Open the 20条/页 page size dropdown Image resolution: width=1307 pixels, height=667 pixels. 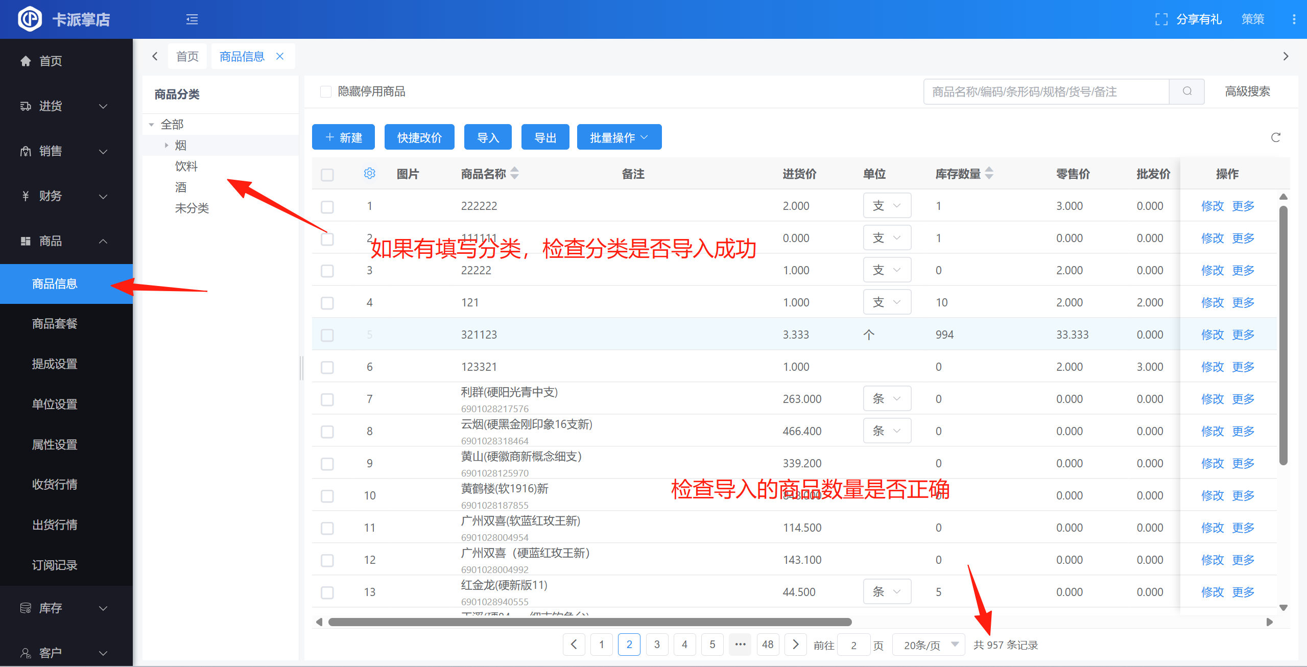(929, 645)
